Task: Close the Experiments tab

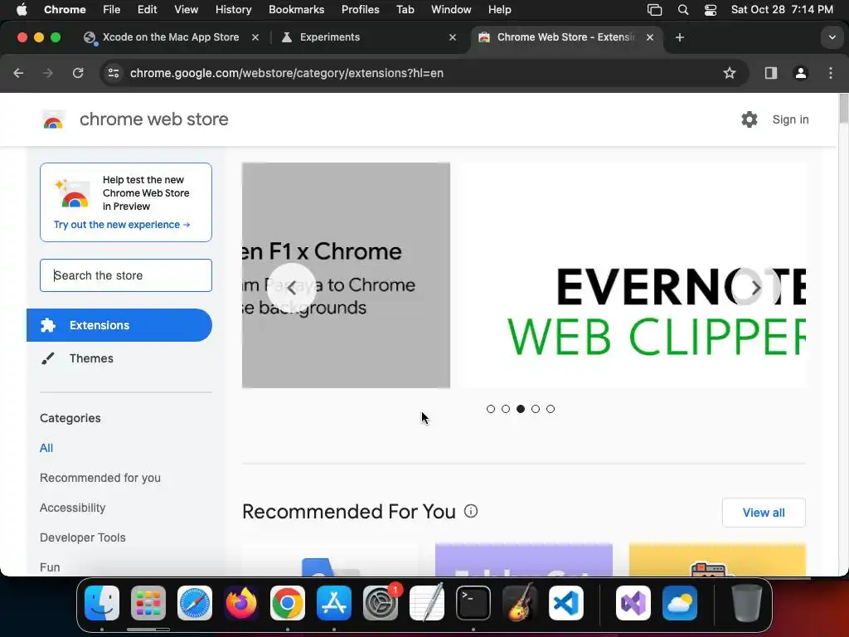Action: (x=453, y=37)
